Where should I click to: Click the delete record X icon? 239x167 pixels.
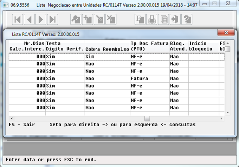tap(111, 19)
